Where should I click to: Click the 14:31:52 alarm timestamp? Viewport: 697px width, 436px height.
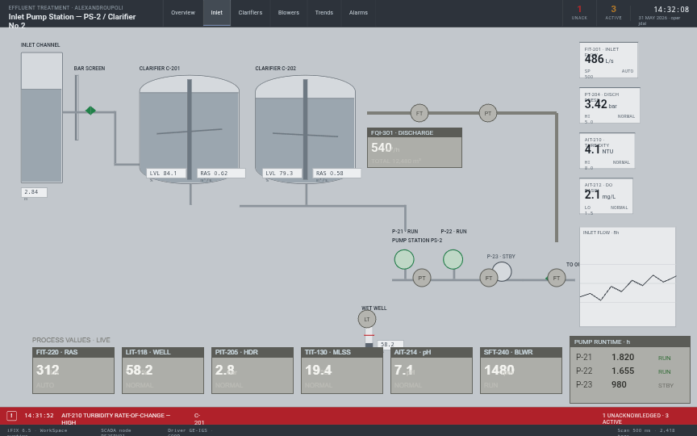pos(39,416)
